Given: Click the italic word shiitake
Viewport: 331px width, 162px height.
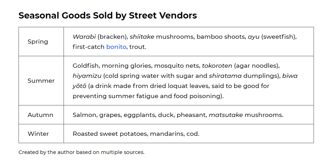Looking at the screenshot, I should (x=142, y=37).
